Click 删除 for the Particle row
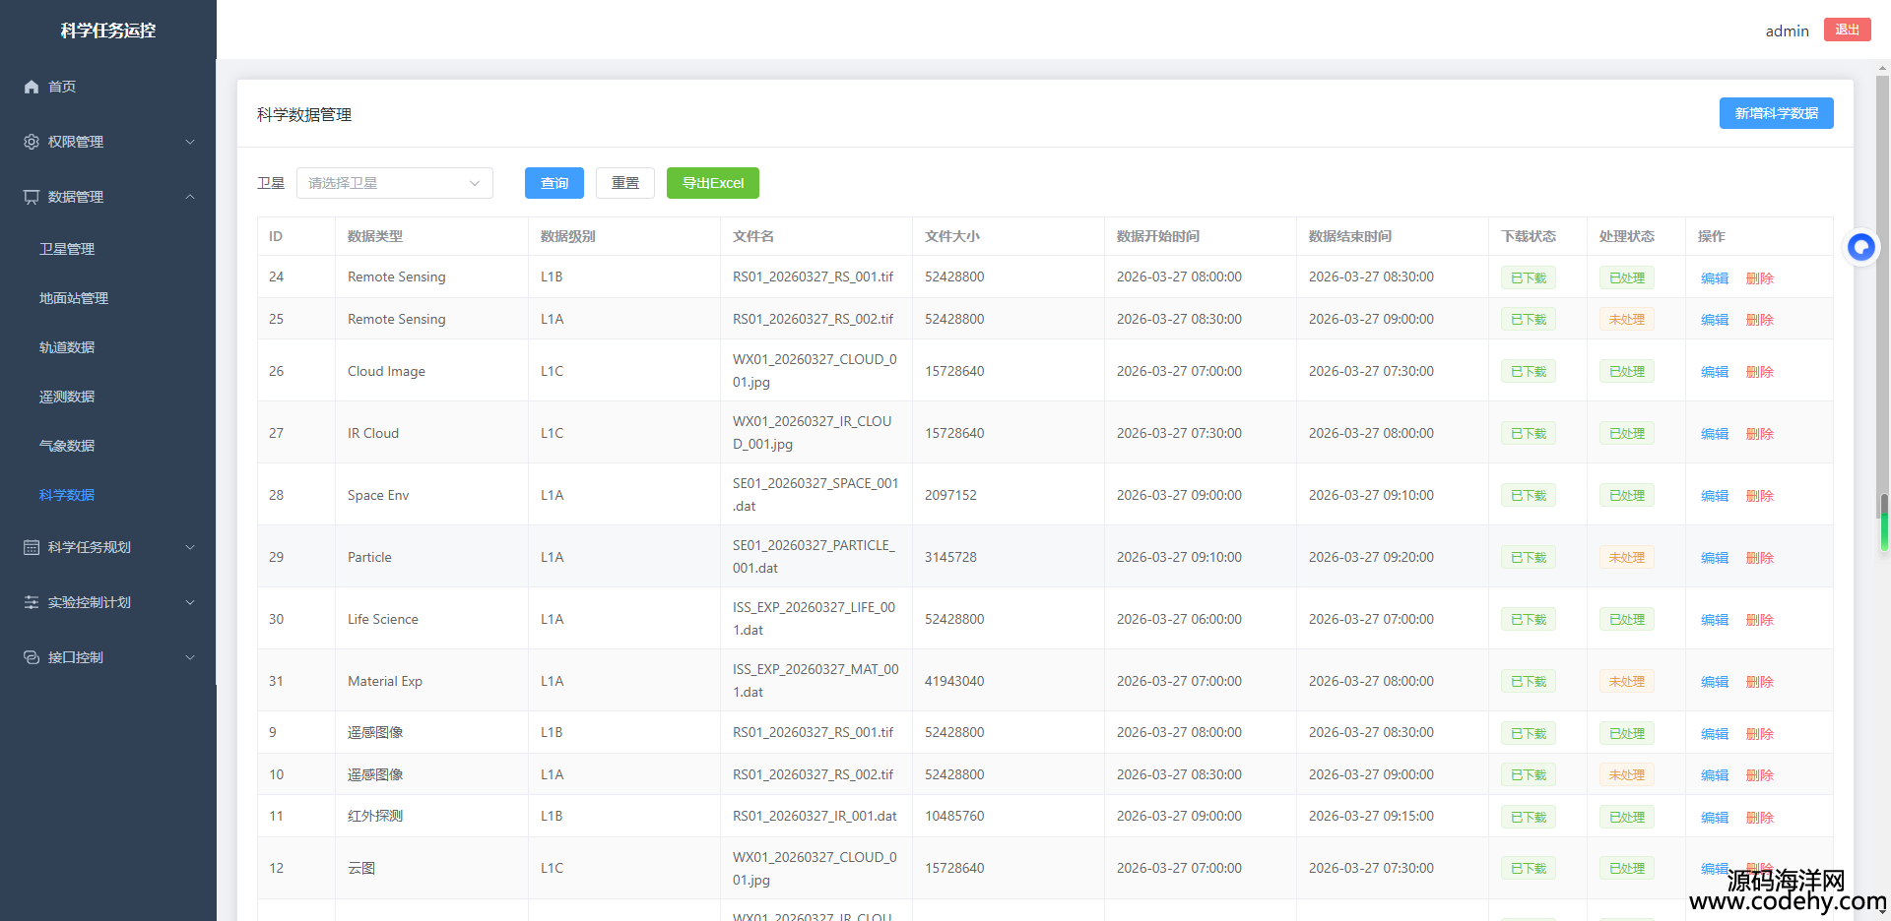 click(1759, 558)
